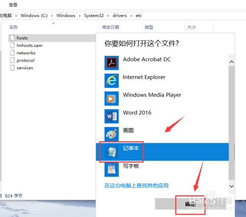Jump to System32 in address bar

coord(94,16)
